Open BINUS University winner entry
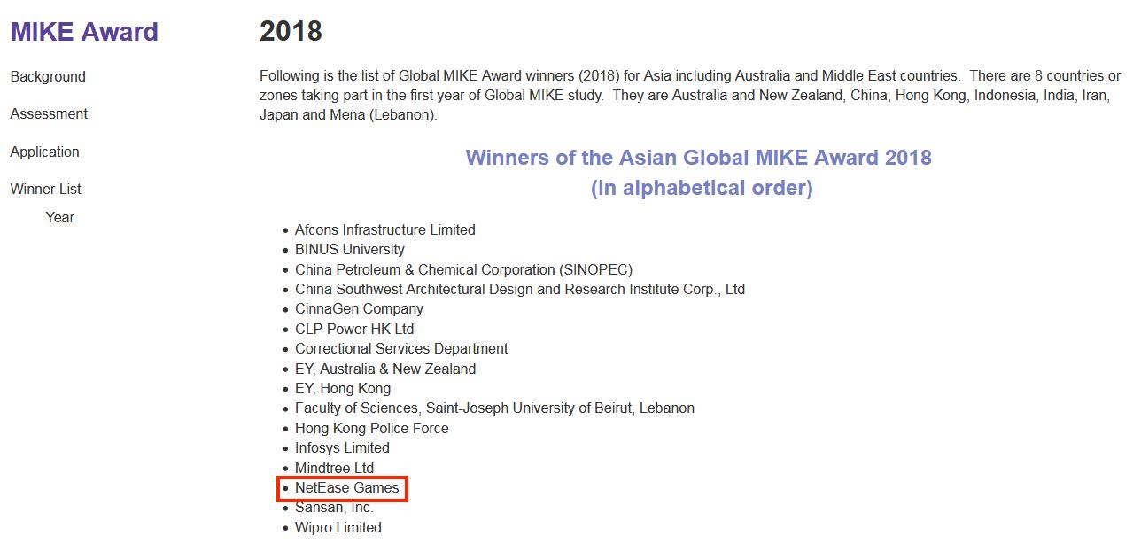The height and width of the screenshot is (544, 1141). tap(349, 249)
